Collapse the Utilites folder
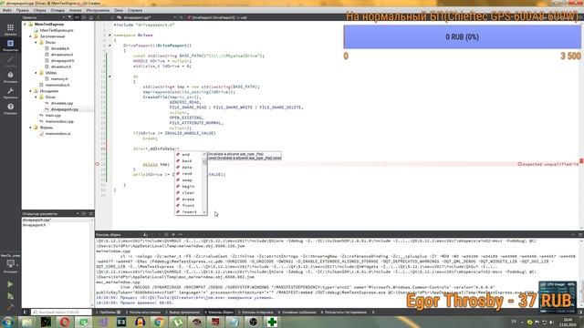Viewport: 584px width, 328px height. pyautogui.click(x=36, y=73)
